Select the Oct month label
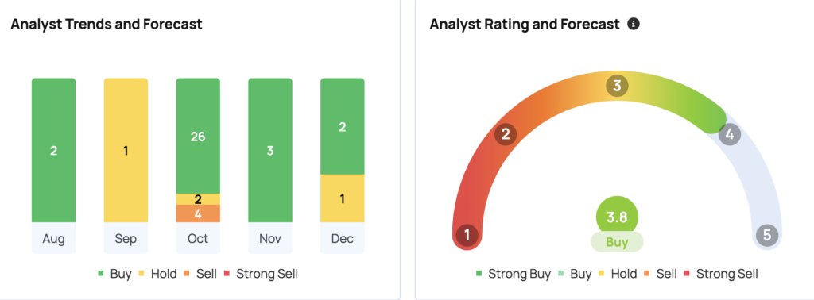 (x=198, y=238)
